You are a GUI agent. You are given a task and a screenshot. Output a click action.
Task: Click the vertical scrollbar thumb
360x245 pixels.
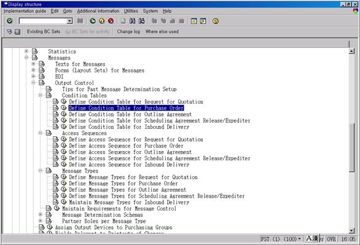[351, 147]
